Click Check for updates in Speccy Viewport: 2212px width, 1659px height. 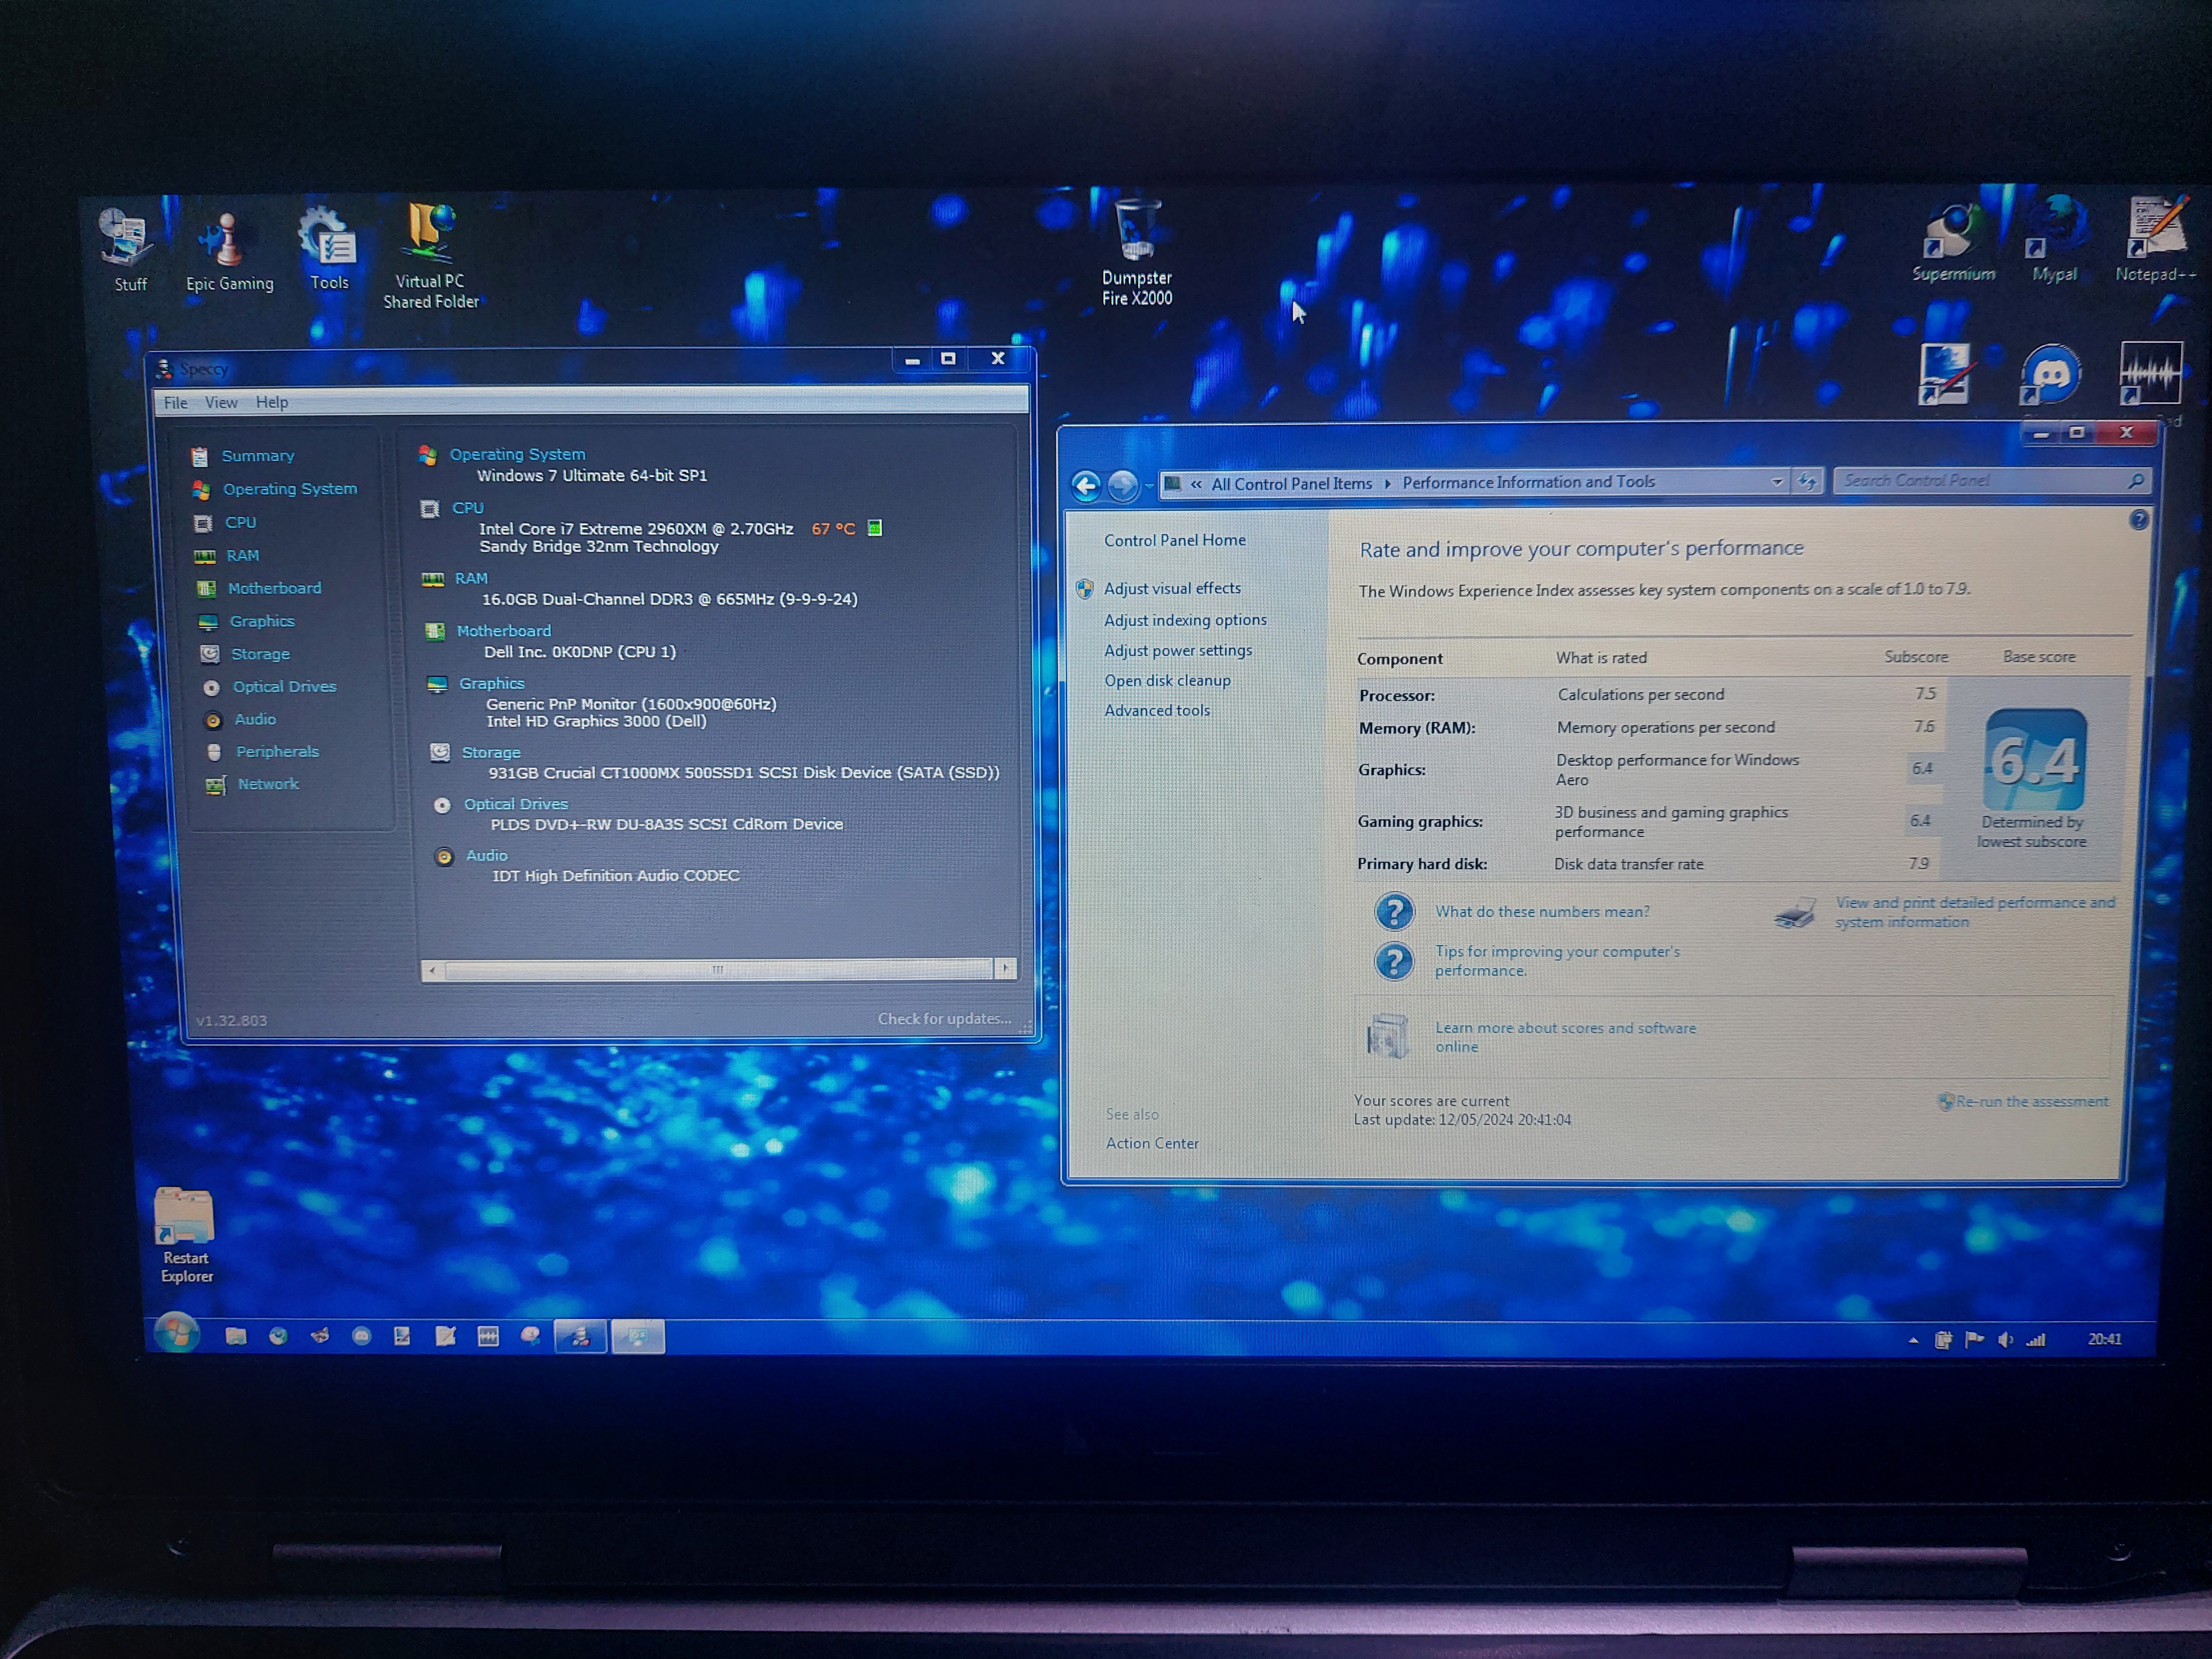point(944,1019)
